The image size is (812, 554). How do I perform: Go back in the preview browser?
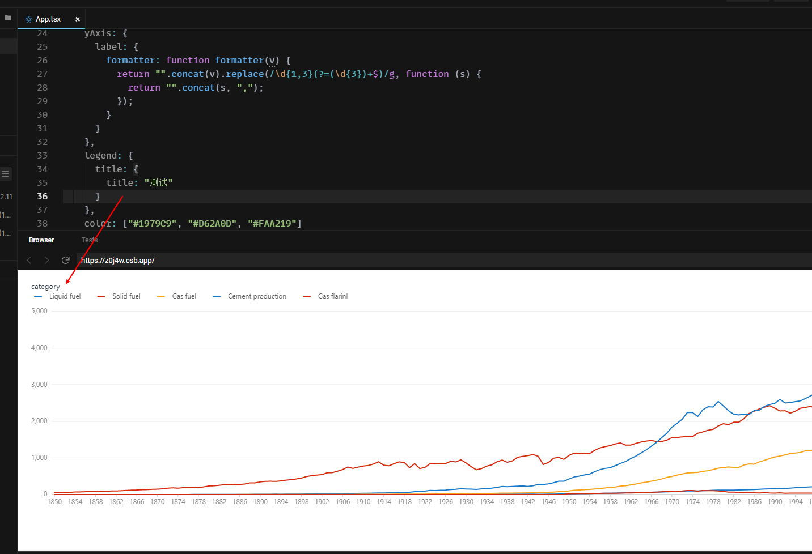pyautogui.click(x=29, y=260)
